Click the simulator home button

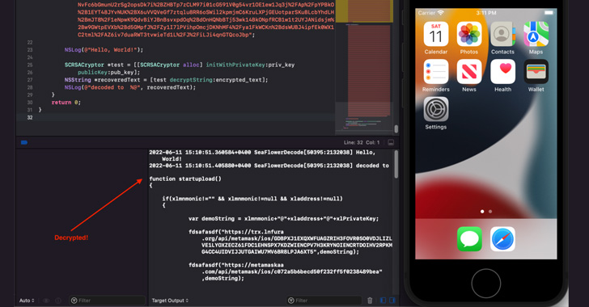coord(485,284)
